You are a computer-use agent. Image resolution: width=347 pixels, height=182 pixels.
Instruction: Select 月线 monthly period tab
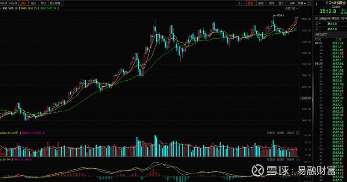43,3
